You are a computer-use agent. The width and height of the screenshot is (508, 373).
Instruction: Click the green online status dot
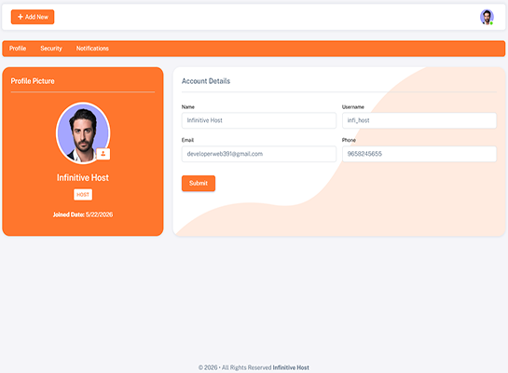point(491,23)
